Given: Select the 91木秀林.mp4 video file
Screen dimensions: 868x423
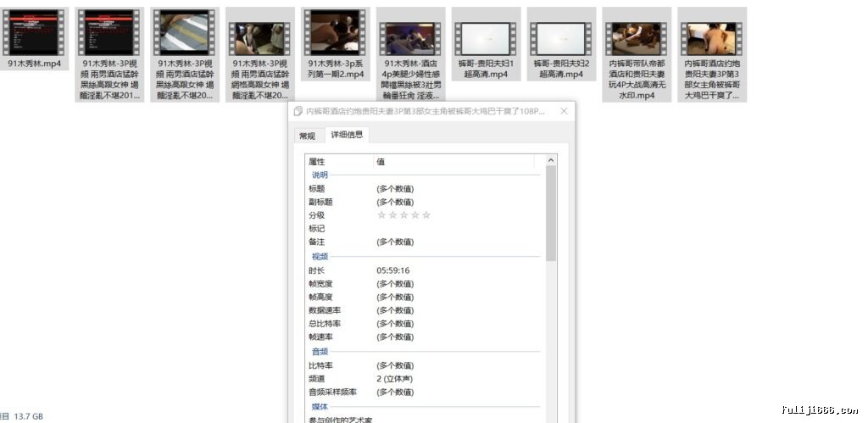Looking at the screenshot, I should [34, 38].
